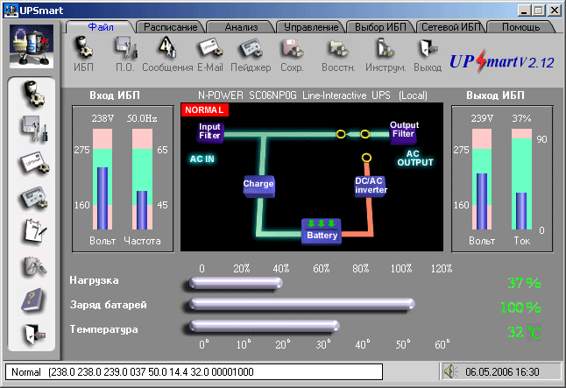Image resolution: width=566 pixels, height=388 pixels.
Task: Open the Анализ tab
Action: click(241, 27)
